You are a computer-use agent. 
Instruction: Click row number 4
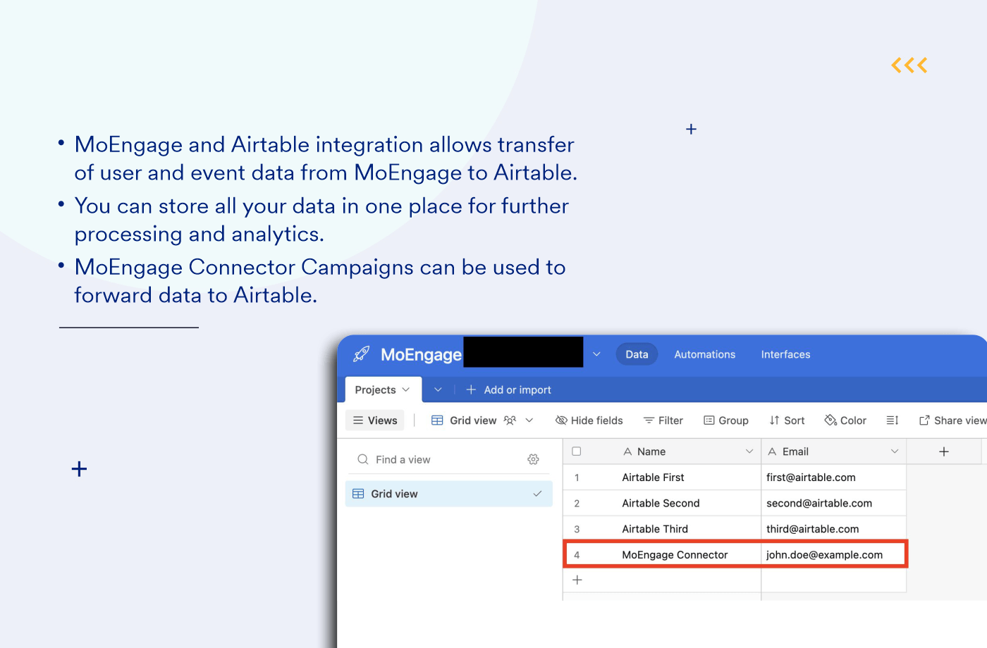577,555
